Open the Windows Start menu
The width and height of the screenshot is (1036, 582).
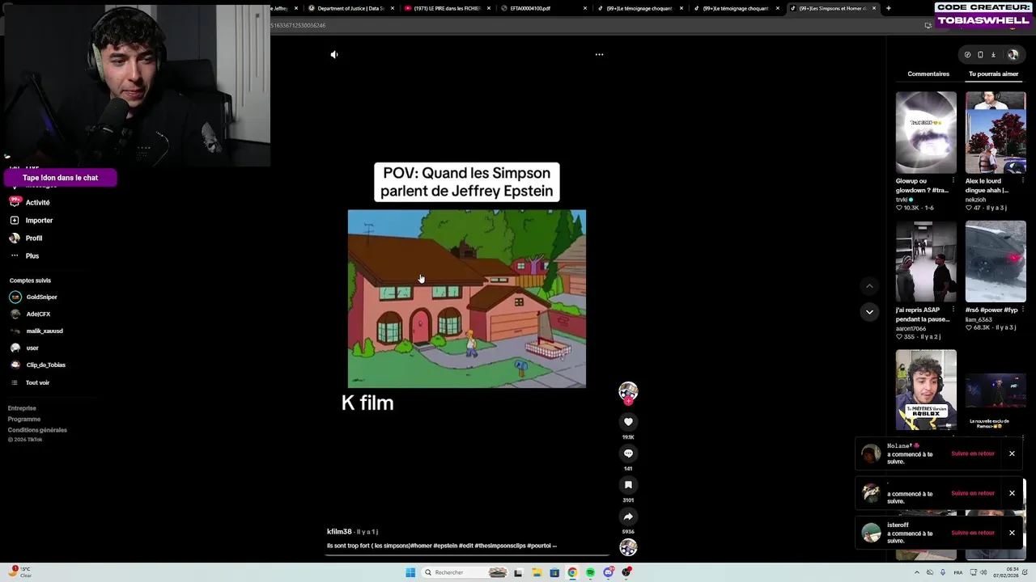pos(410,573)
